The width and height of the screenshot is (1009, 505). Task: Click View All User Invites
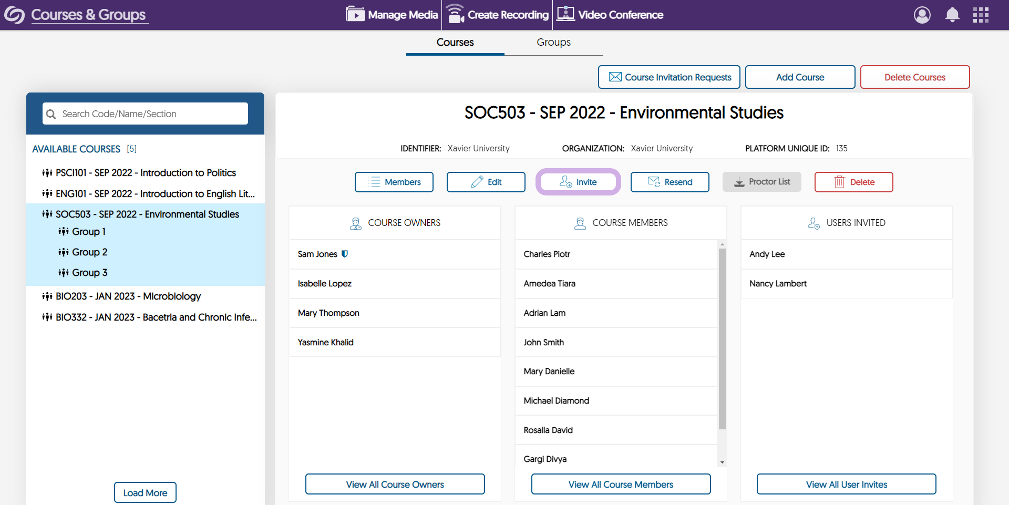pos(847,484)
